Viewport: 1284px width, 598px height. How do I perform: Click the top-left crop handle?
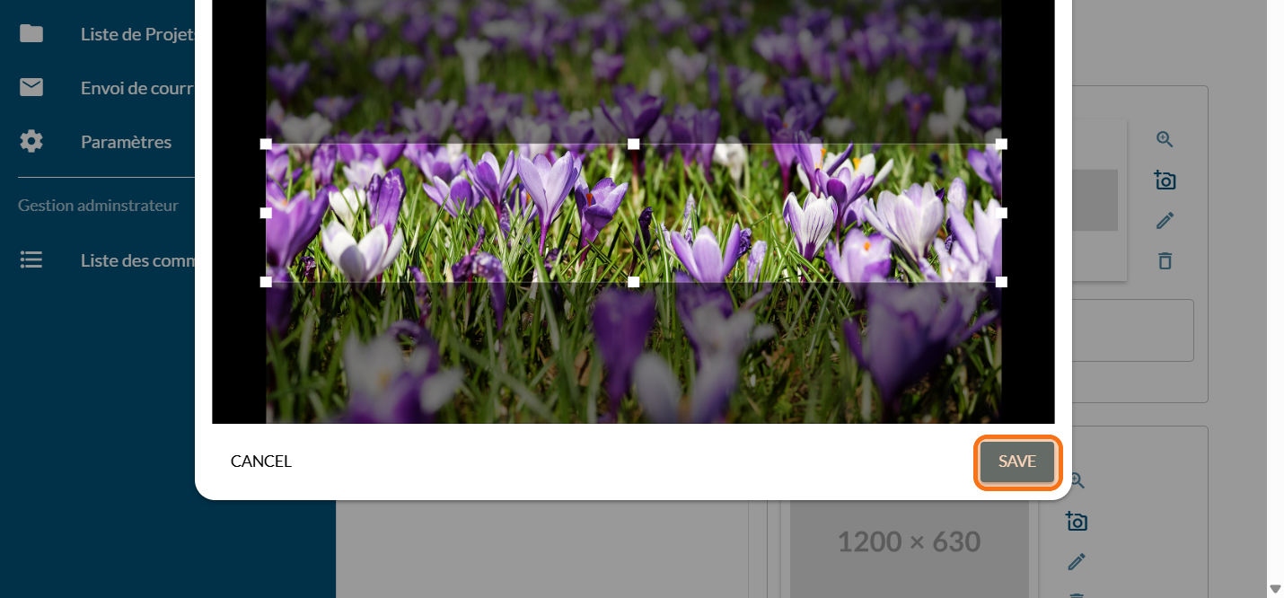pos(266,144)
